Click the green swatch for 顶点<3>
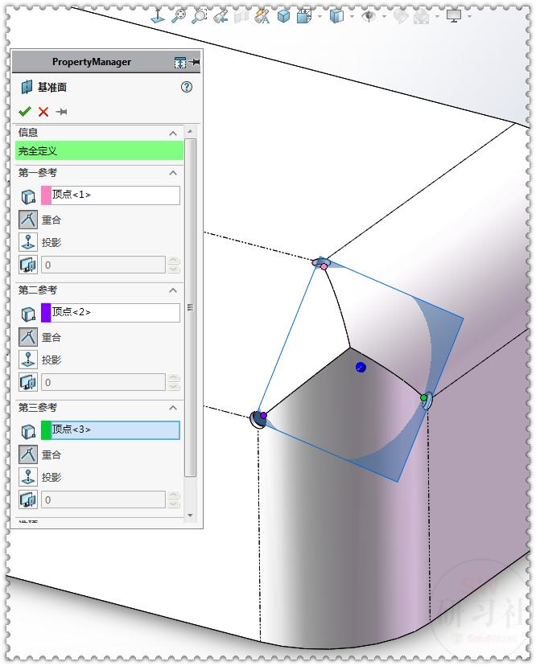The image size is (536, 666). (46, 430)
